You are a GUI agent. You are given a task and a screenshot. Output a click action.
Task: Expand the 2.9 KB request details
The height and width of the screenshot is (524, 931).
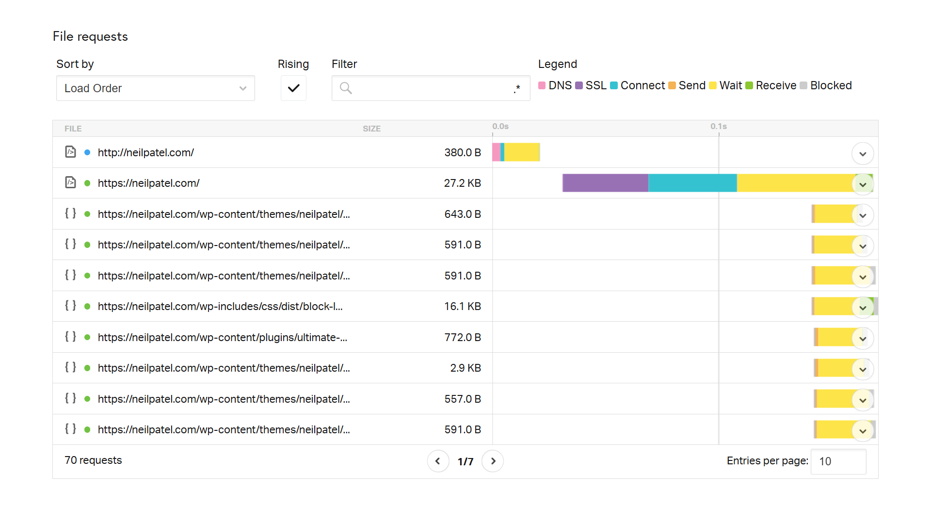863,369
